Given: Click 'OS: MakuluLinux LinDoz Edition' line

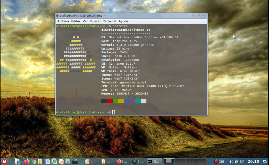Looking at the screenshot, I should point(140,37).
